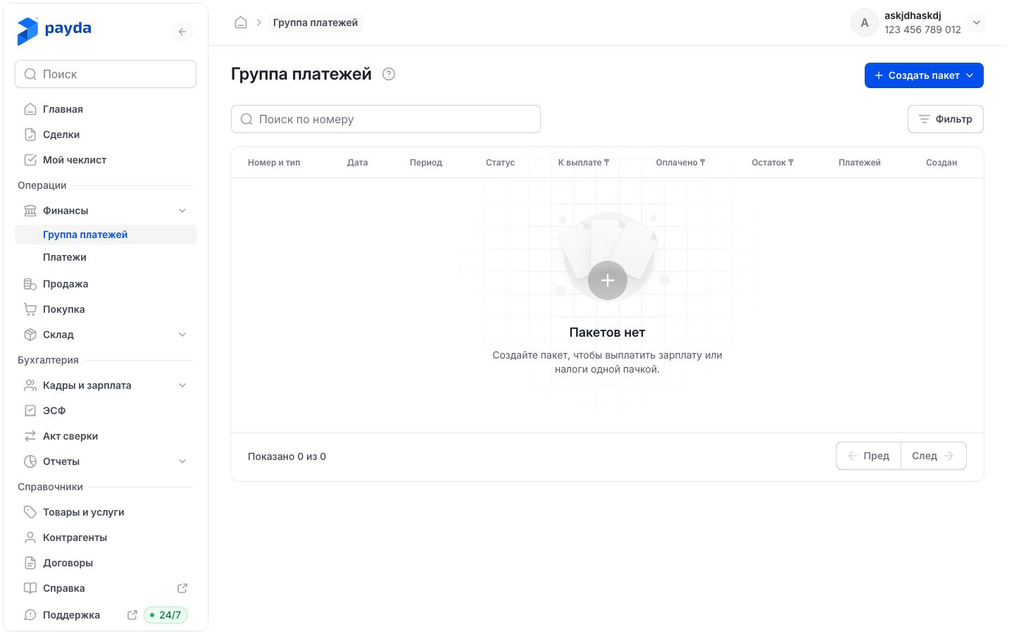The width and height of the screenshot is (1014, 634).
Task: Click the Главная home icon in sidebar
Action: coord(30,109)
